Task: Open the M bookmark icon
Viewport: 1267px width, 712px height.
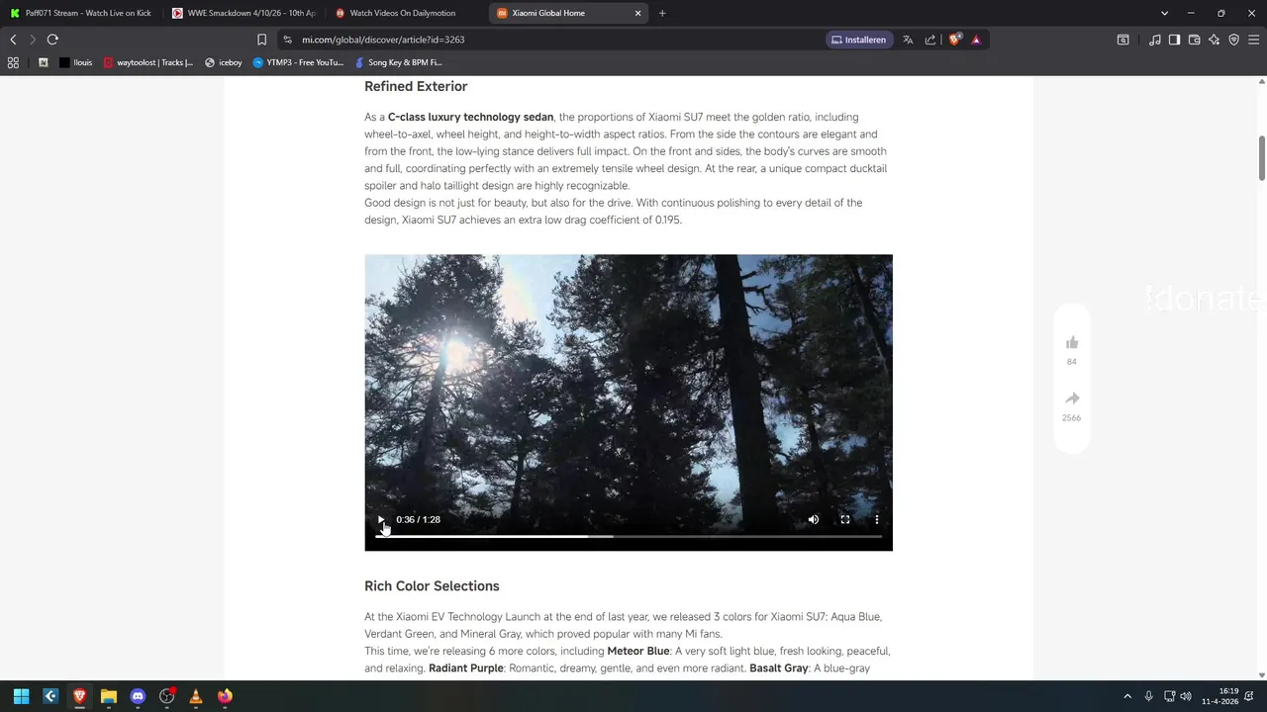Action: tap(43, 62)
